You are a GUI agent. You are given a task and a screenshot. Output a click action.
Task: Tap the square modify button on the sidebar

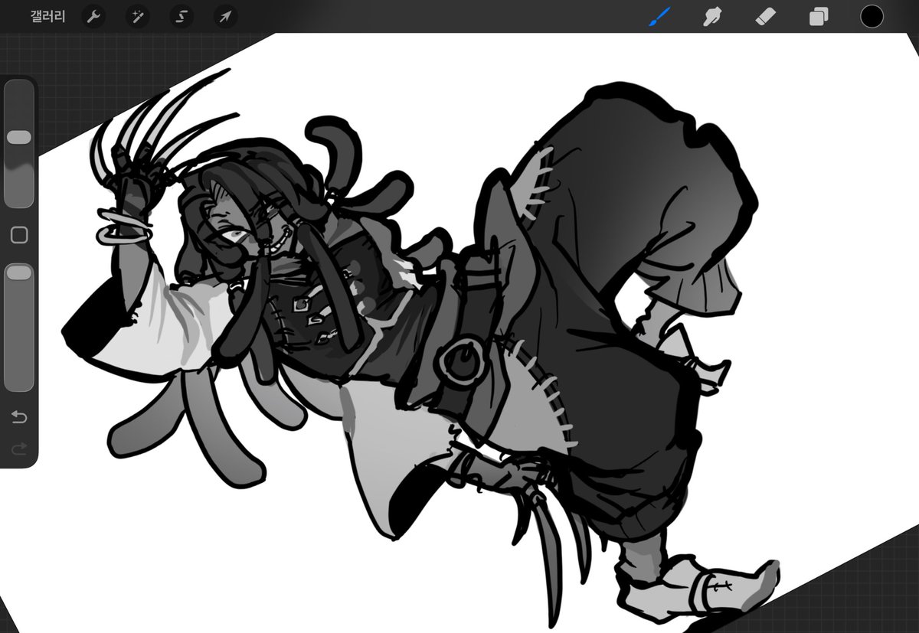tap(19, 235)
